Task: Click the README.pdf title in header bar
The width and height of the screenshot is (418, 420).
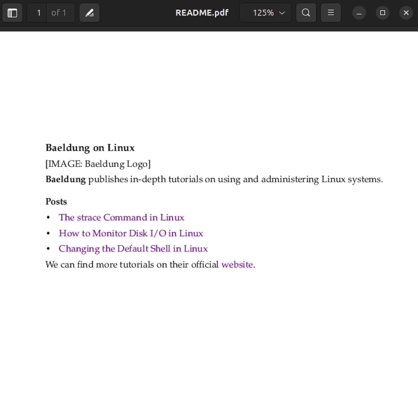Action: tap(202, 13)
